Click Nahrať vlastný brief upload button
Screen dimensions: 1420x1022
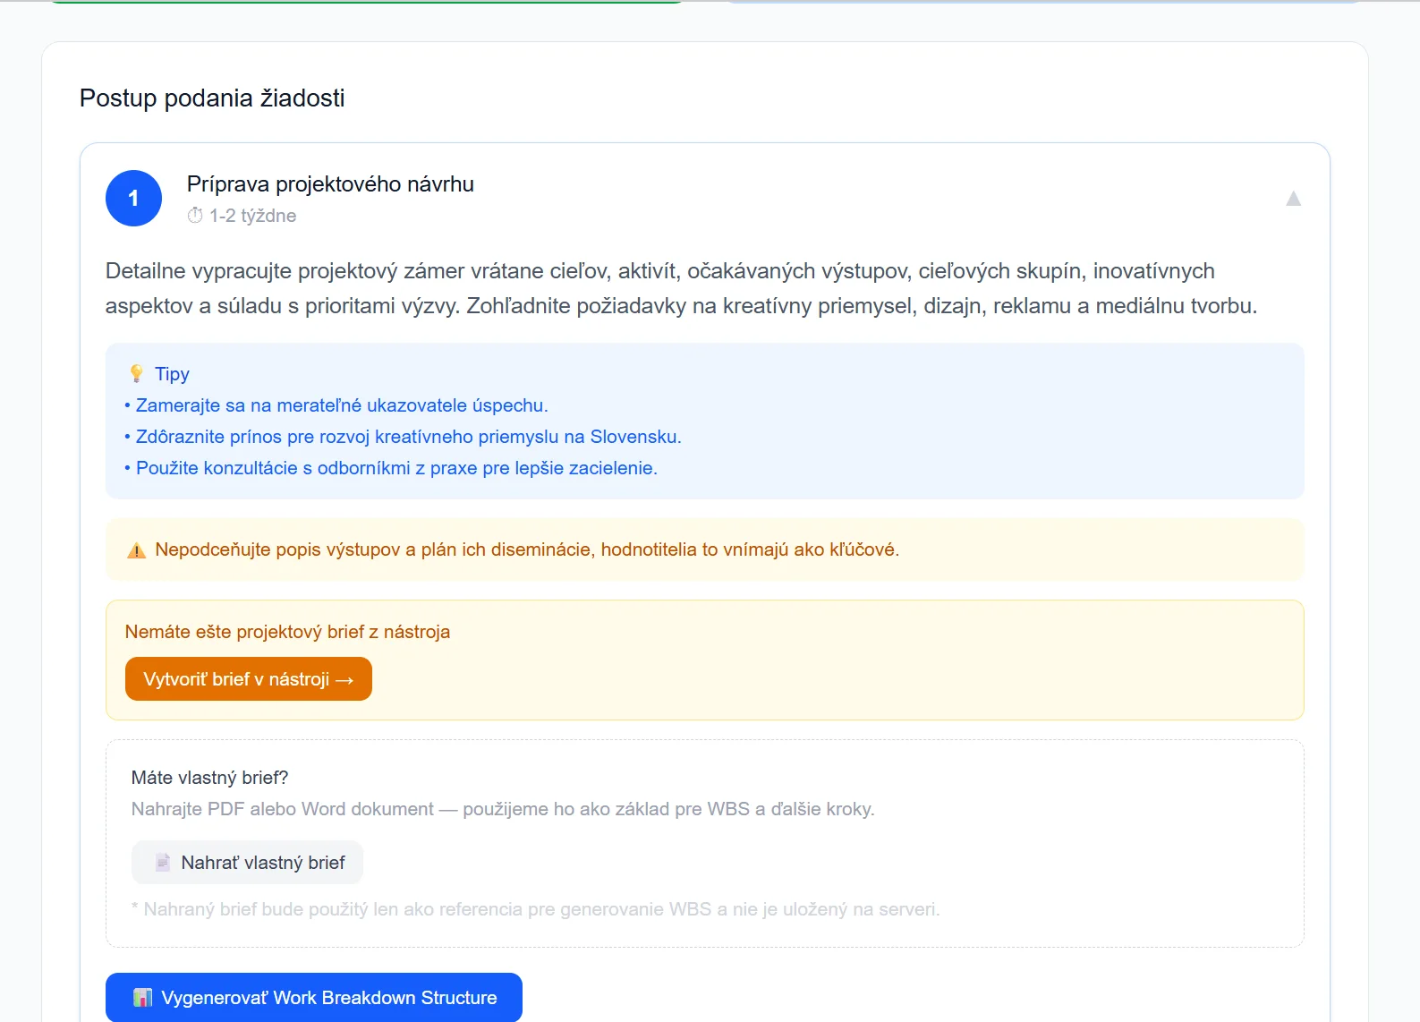coord(247,863)
